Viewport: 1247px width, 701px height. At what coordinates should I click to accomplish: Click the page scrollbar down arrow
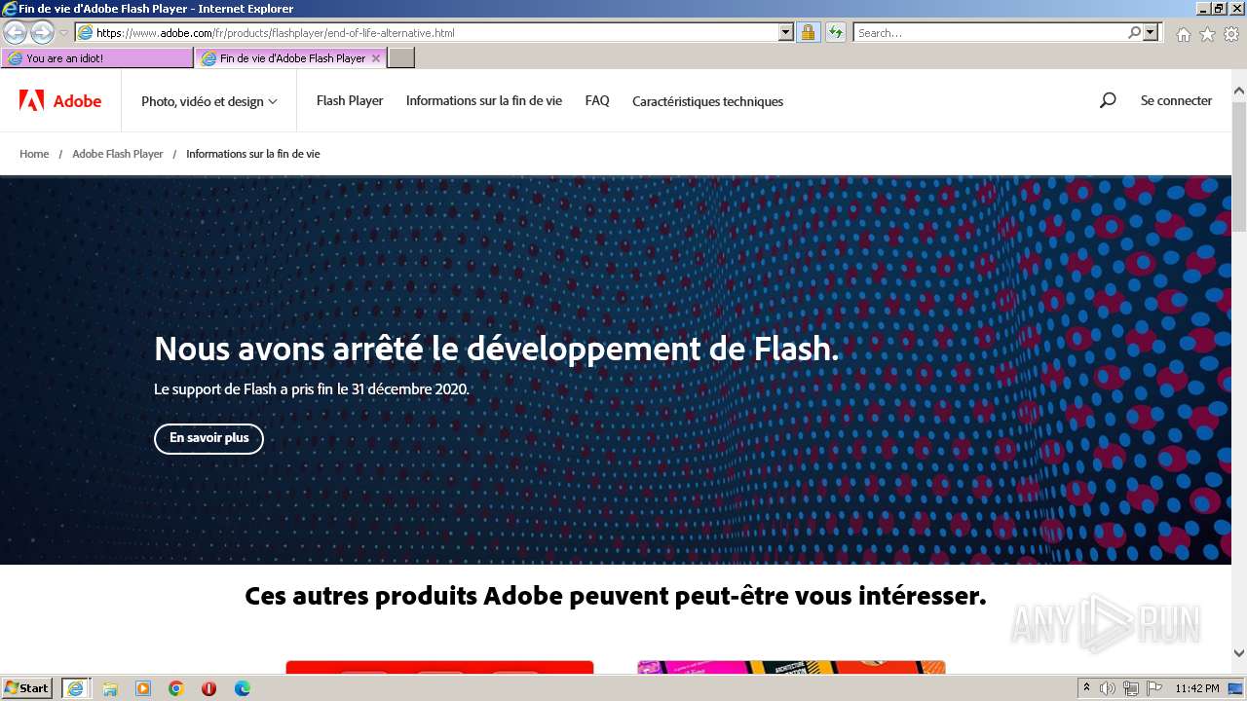(x=1238, y=654)
